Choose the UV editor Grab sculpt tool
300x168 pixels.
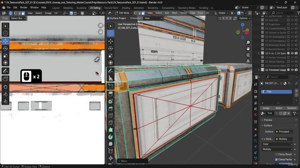[x=5, y=87]
